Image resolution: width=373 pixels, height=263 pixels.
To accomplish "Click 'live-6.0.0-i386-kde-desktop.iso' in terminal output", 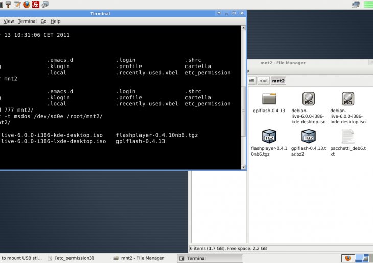I will pos(52,135).
